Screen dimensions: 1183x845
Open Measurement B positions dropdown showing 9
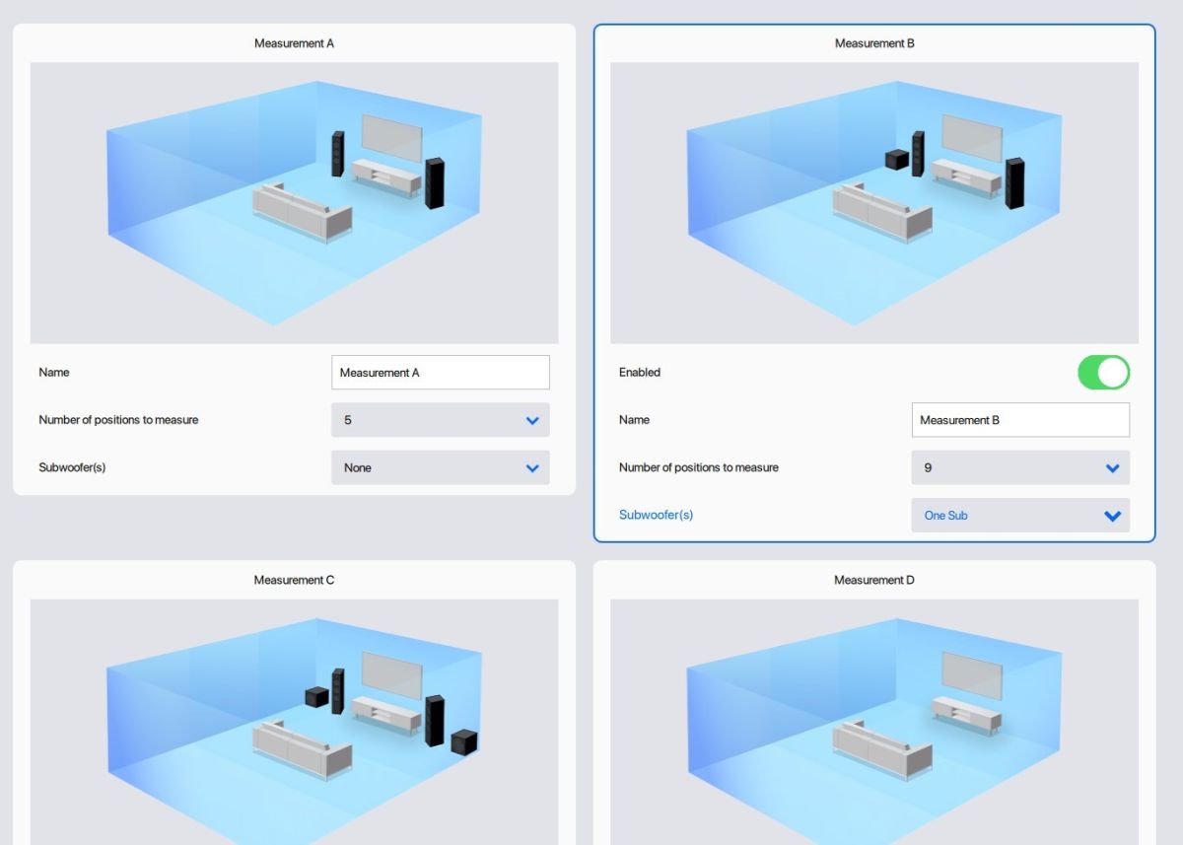click(1020, 467)
